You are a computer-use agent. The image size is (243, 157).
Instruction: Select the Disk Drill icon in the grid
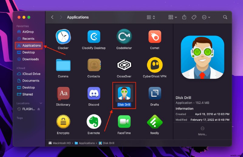tap(124, 93)
